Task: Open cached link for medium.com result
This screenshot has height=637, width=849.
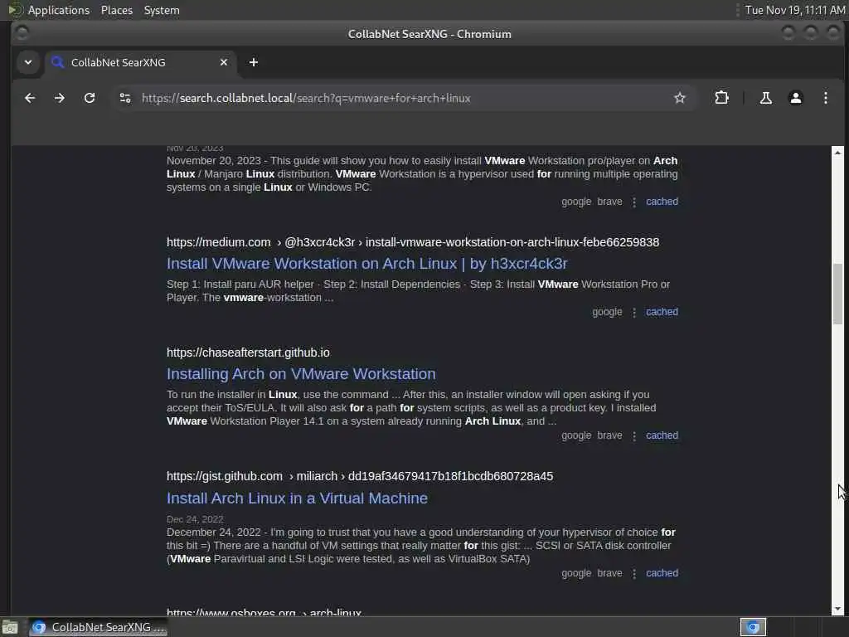Action: pos(662,312)
